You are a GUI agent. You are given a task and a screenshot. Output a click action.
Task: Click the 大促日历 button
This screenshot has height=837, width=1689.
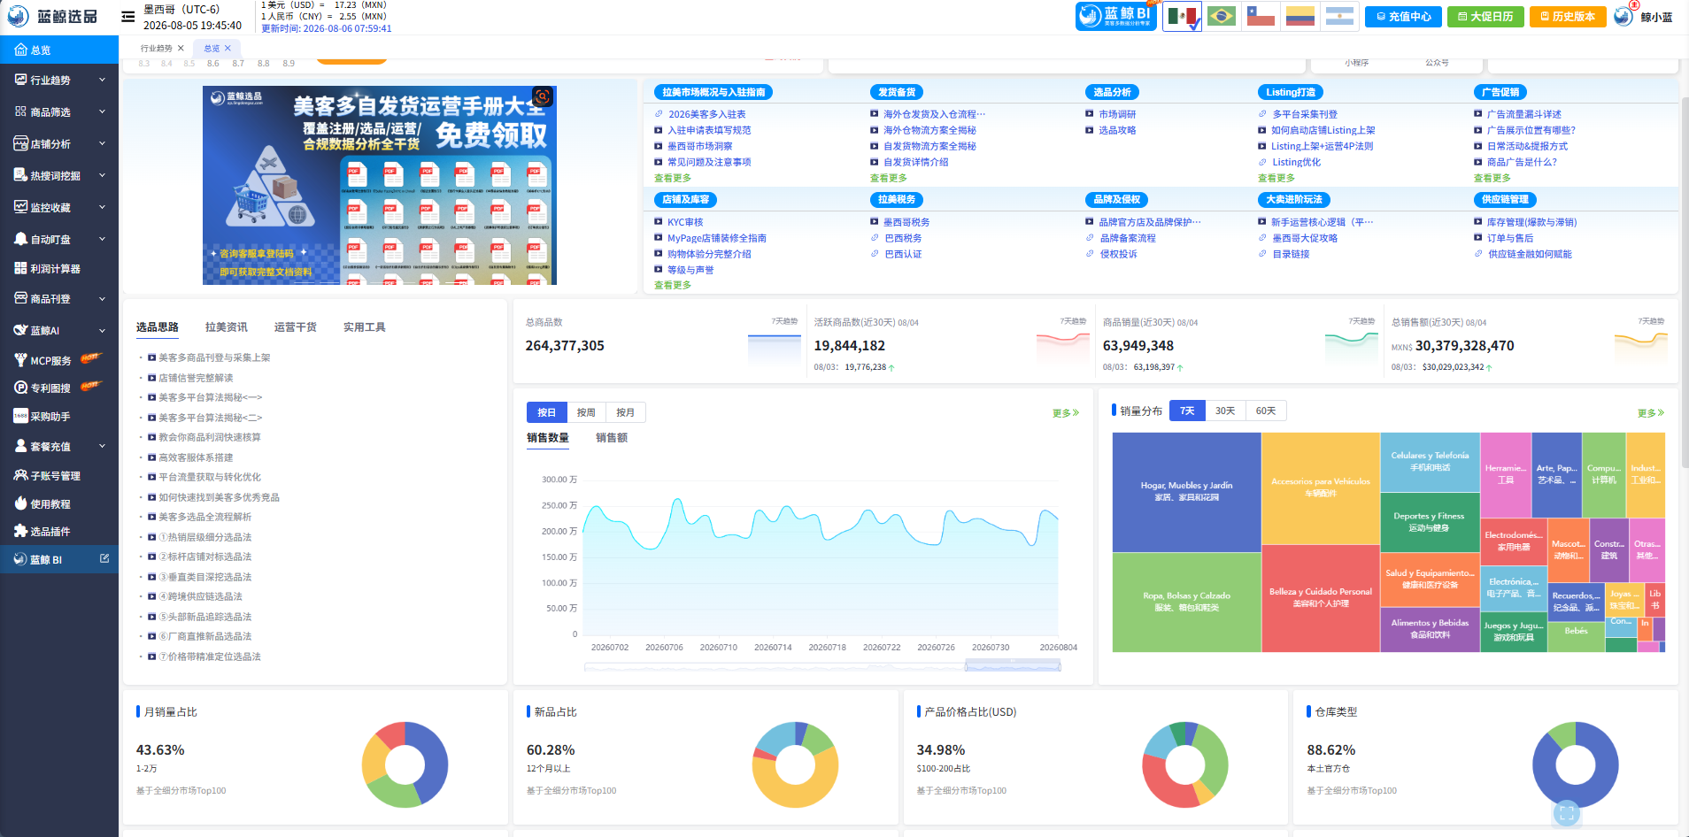(1485, 16)
